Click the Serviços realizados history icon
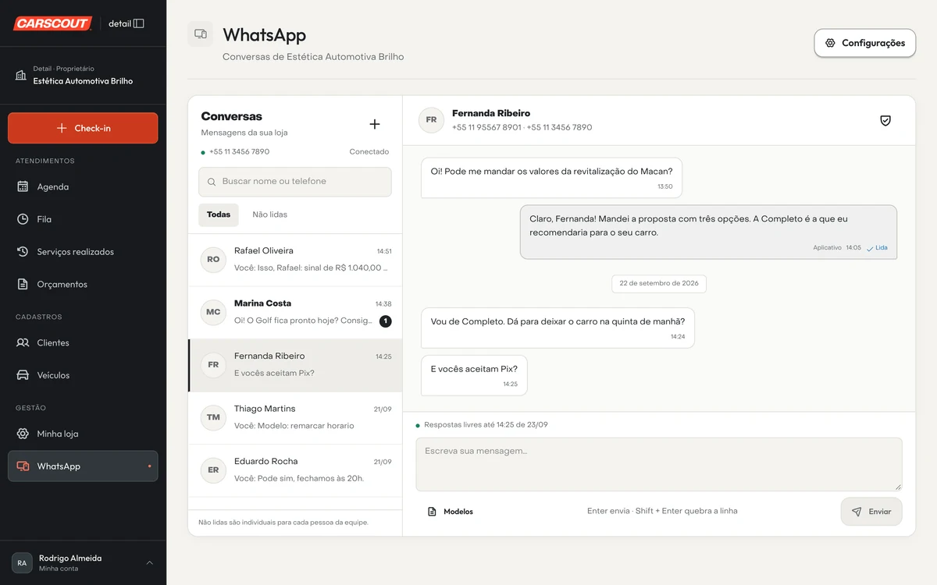The image size is (937, 585). click(x=23, y=252)
